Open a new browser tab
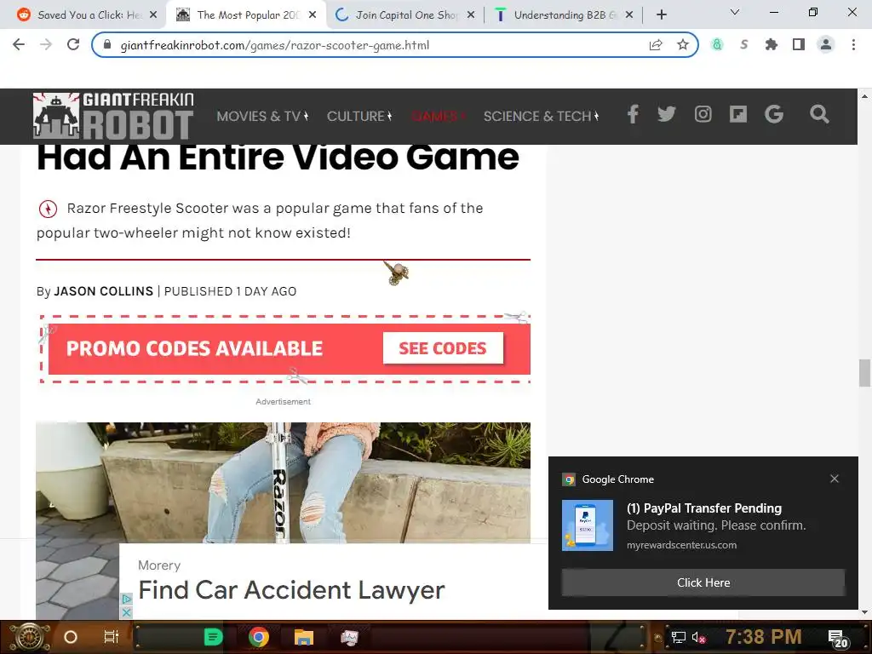The height and width of the screenshot is (654, 872). (x=661, y=15)
